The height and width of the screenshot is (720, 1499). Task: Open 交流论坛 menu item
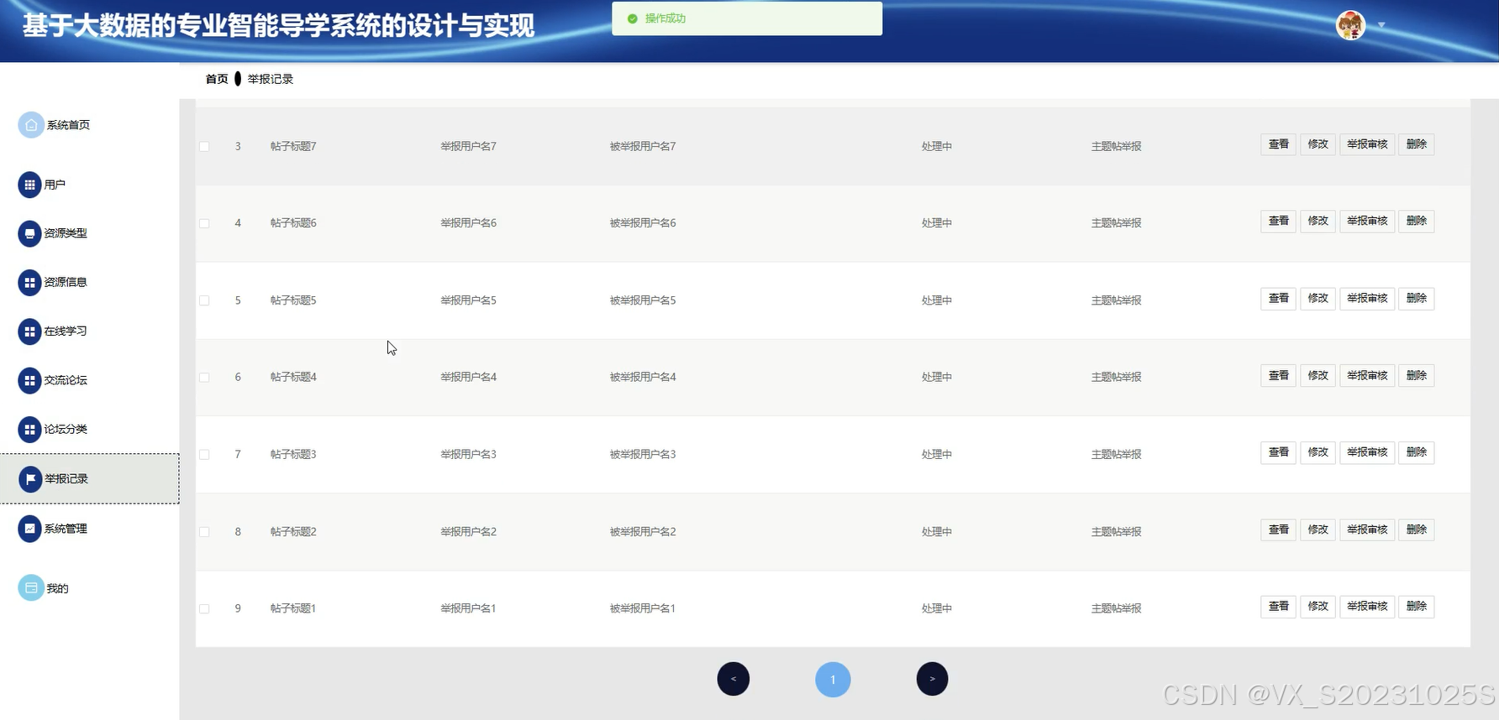(x=66, y=380)
